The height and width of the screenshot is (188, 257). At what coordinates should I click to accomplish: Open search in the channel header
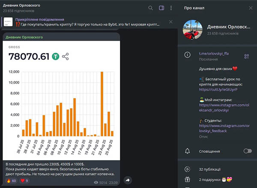[150, 8]
